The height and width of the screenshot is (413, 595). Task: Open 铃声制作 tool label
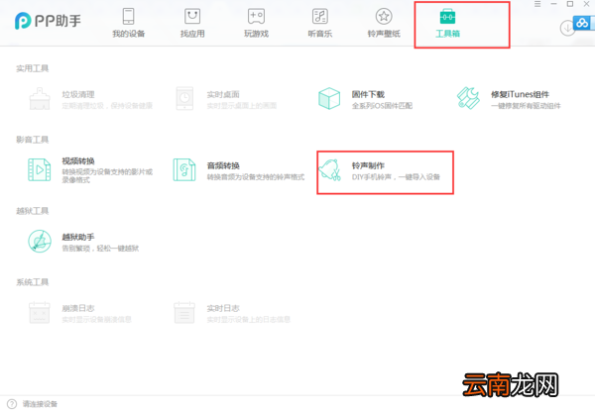[x=368, y=165]
